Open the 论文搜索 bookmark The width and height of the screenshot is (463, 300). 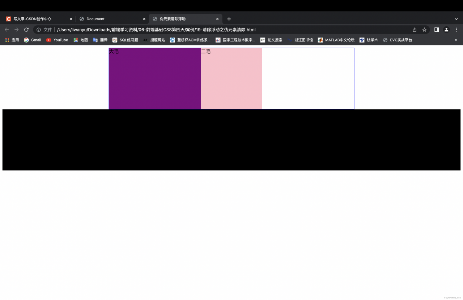[271, 40]
